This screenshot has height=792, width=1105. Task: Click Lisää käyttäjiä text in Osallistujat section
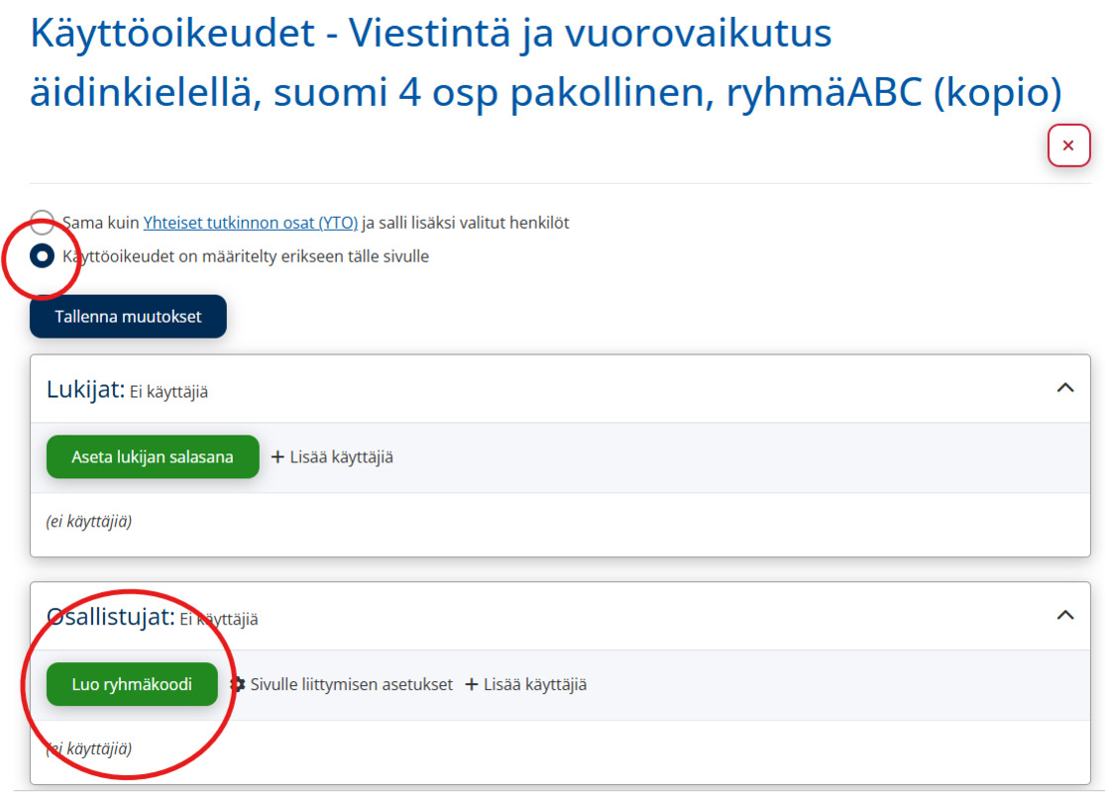tap(535, 685)
